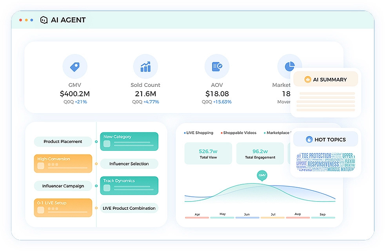Click the GMV marker bubble on chart

coord(262,175)
